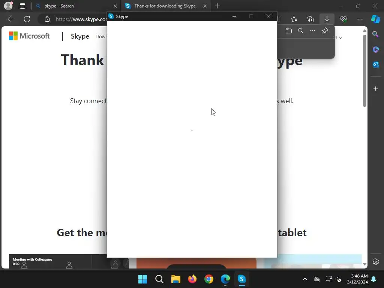Open Edge Settings and more menu

point(360,19)
